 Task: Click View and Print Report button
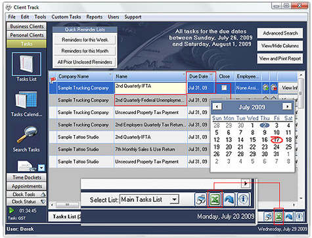tap(280, 58)
